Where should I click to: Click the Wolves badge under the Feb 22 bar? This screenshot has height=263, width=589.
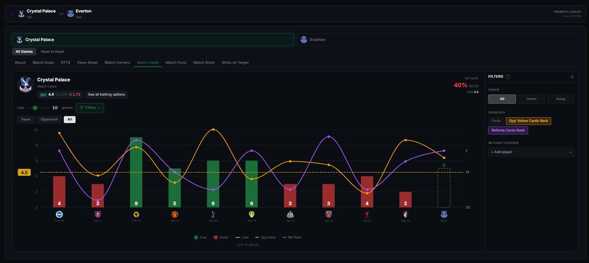pyautogui.click(x=136, y=214)
